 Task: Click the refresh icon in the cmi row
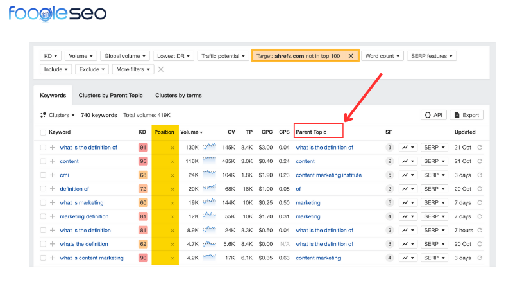pos(480,175)
